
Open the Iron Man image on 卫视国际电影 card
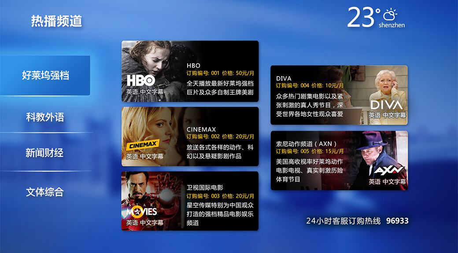click(154, 201)
